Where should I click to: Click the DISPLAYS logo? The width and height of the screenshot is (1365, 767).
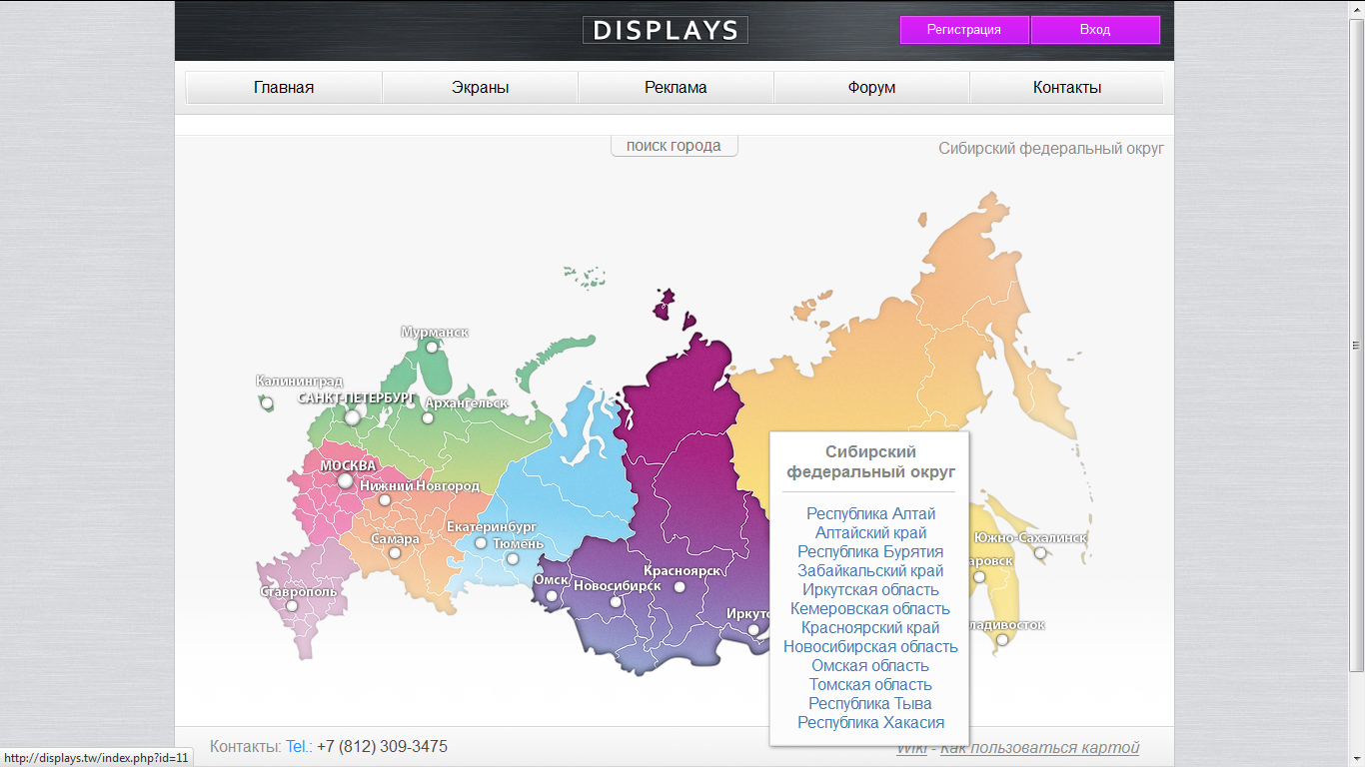click(666, 30)
